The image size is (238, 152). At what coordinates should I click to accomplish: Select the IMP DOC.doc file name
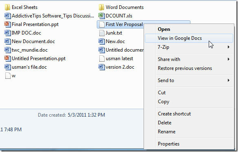26,33
